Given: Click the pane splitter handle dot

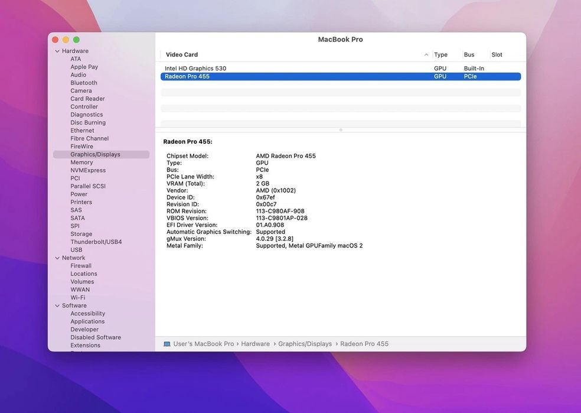Looking at the screenshot, I should coord(341,130).
